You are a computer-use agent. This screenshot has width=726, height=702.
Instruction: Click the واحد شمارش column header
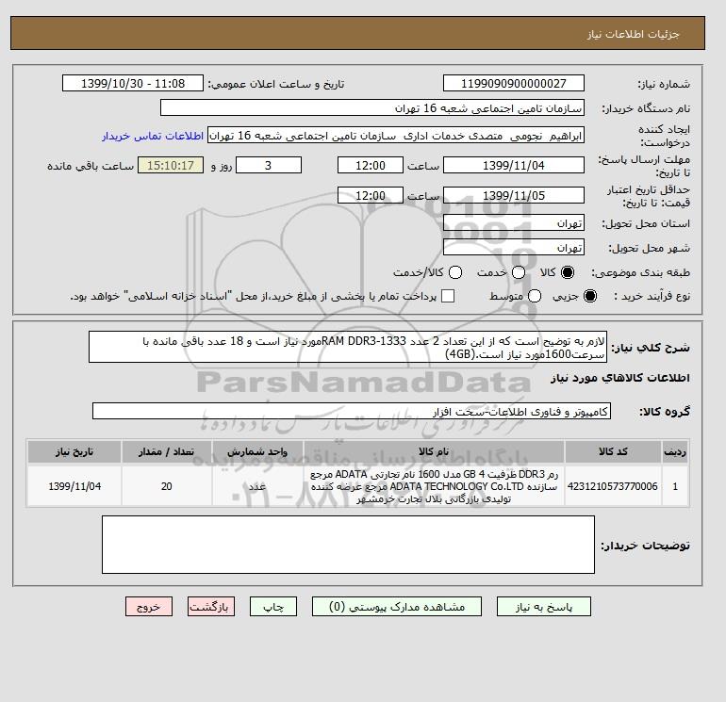(257, 451)
